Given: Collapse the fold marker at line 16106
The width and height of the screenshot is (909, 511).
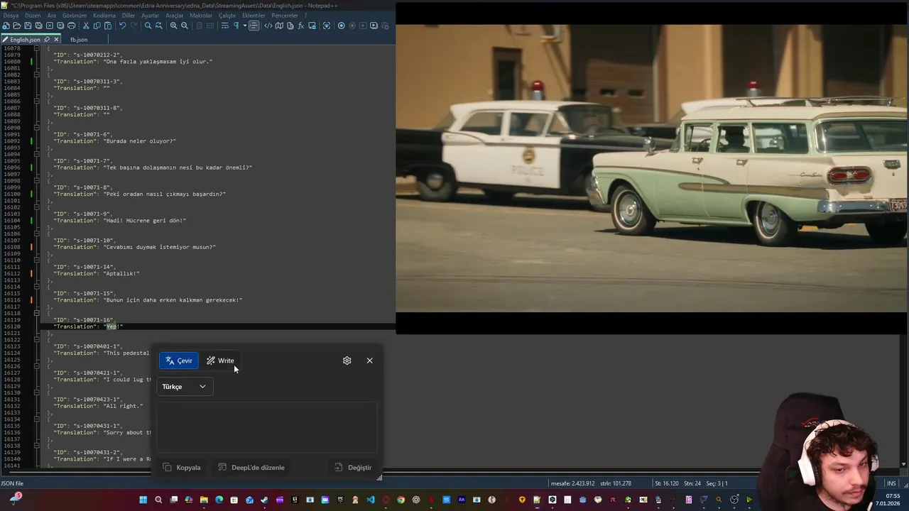Looking at the screenshot, I should pyautogui.click(x=37, y=233).
